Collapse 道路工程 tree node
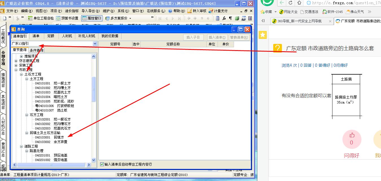381x181 pixels. tap(21, 146)
